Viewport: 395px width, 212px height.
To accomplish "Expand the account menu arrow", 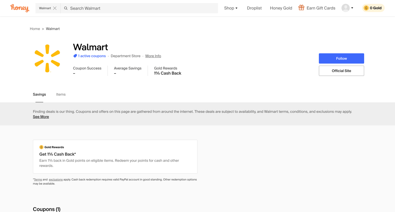I will click(352, 8).
